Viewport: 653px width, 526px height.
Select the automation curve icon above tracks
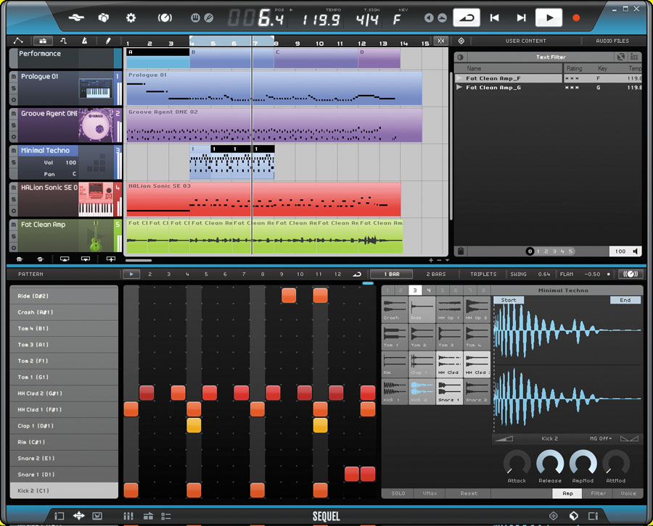point(18,41)
